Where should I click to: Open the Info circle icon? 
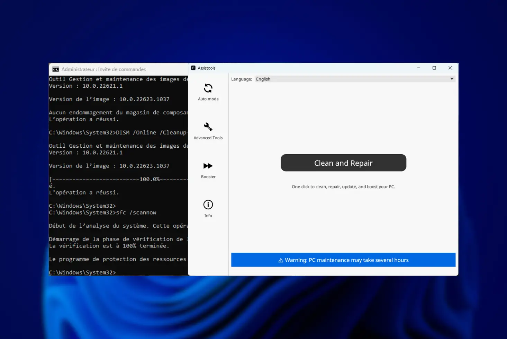tap(208, 205)
